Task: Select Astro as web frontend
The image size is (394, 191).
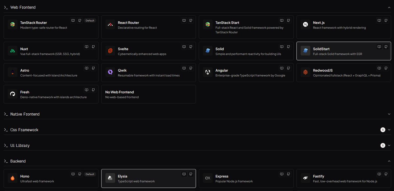Action: coord(51,72)
